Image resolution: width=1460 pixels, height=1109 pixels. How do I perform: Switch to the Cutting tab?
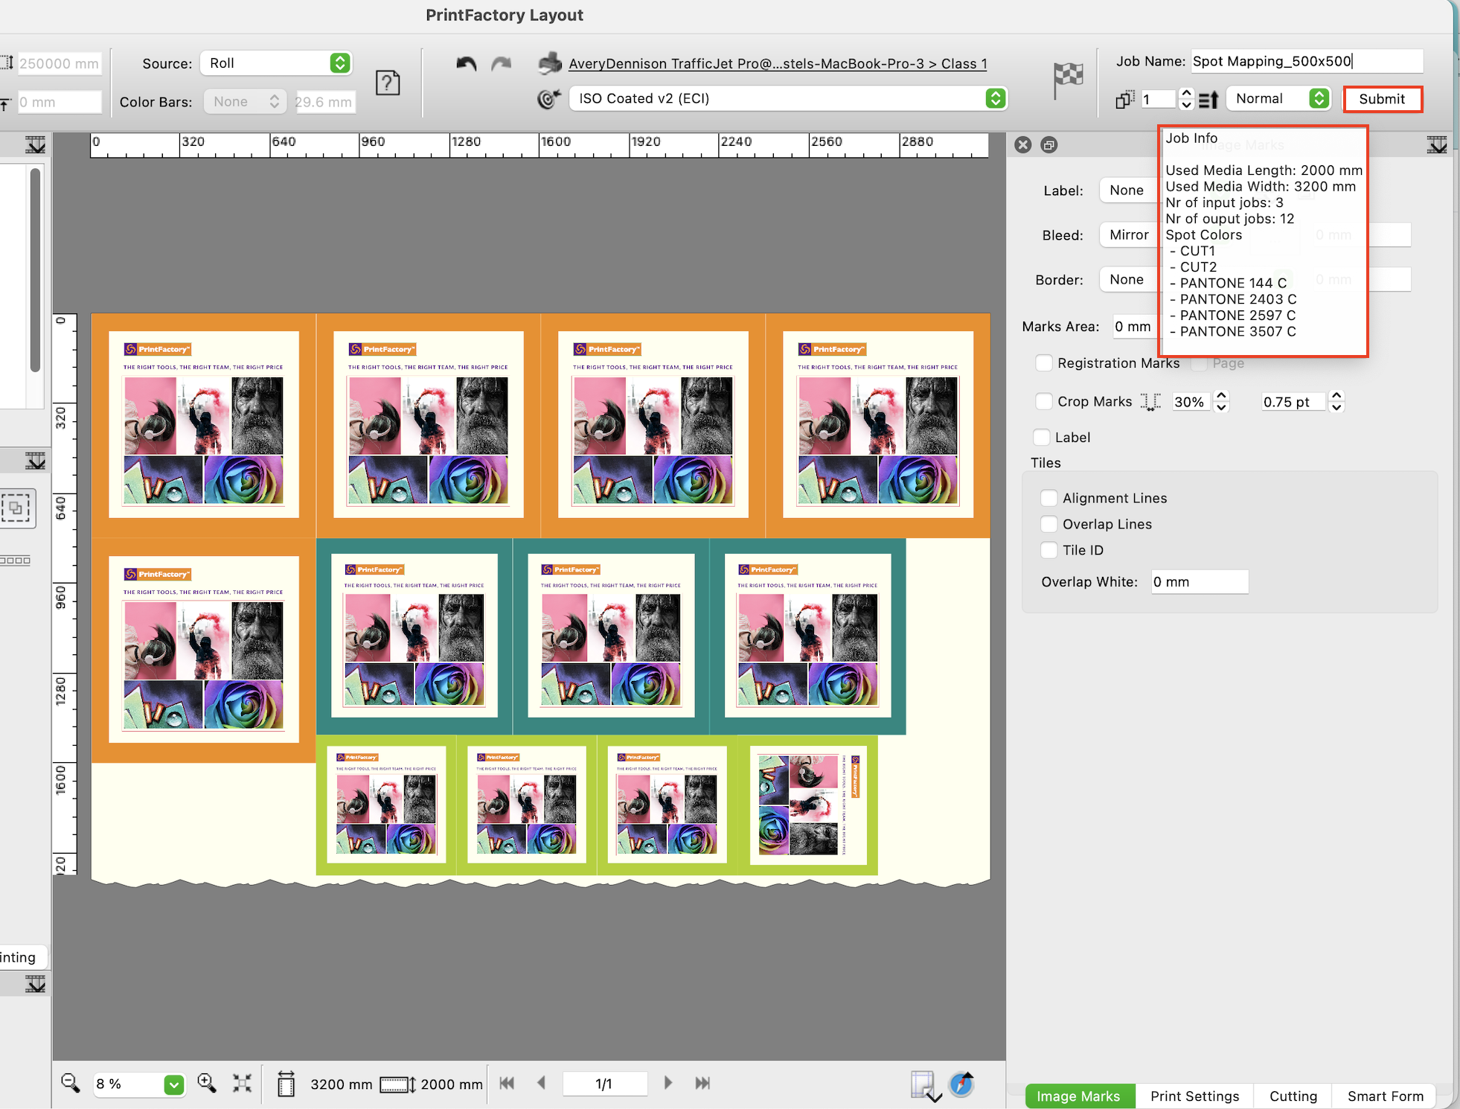pos(1293,1096)
